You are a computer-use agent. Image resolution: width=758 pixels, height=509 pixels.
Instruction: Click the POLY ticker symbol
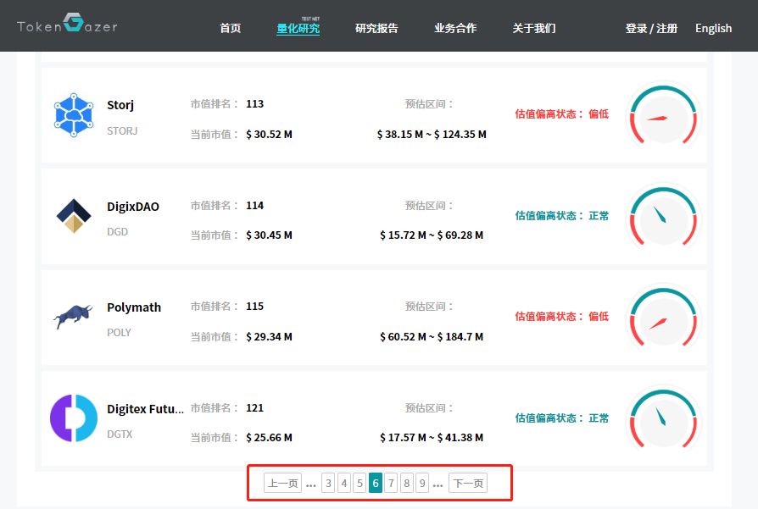tap(119, 333)
